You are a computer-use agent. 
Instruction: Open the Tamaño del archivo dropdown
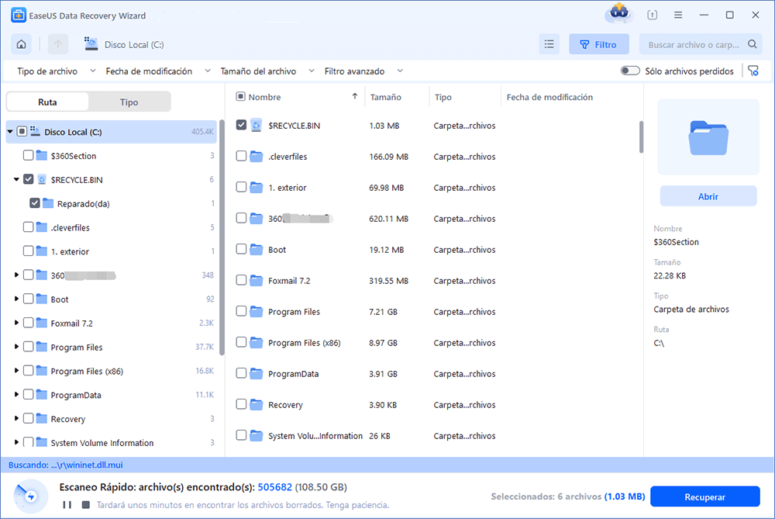tap(267, 71)
